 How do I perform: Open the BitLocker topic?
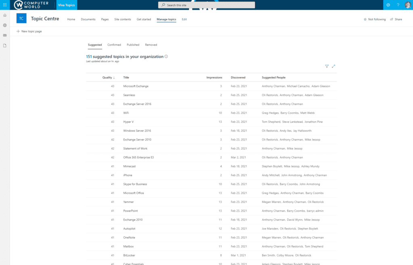pyautogui.click(x=129, y=255)
